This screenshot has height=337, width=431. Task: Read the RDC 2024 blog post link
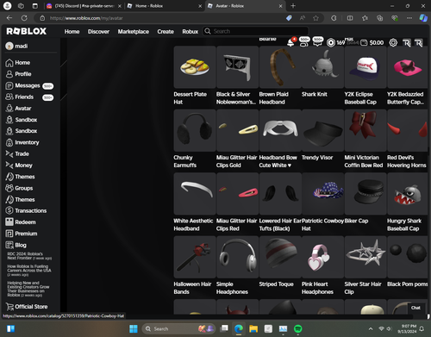(x=29, y=256)
